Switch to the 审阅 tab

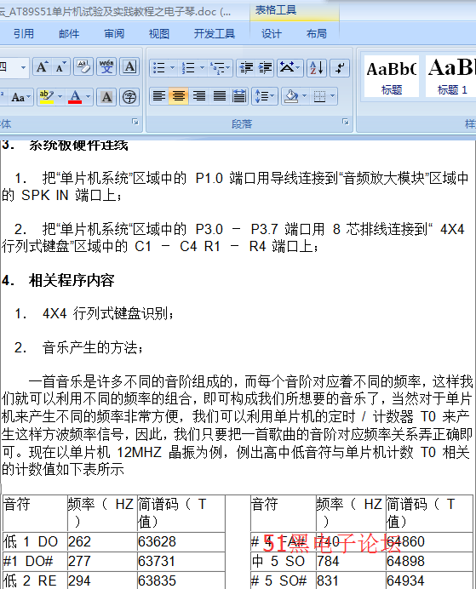[114, 34]
